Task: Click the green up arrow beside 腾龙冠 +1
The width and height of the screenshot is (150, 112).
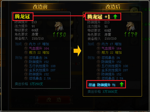Action: (x=115, y=17)
